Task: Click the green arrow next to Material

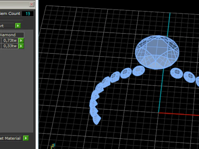Action: pyautogui.click(x=26, y=138)
